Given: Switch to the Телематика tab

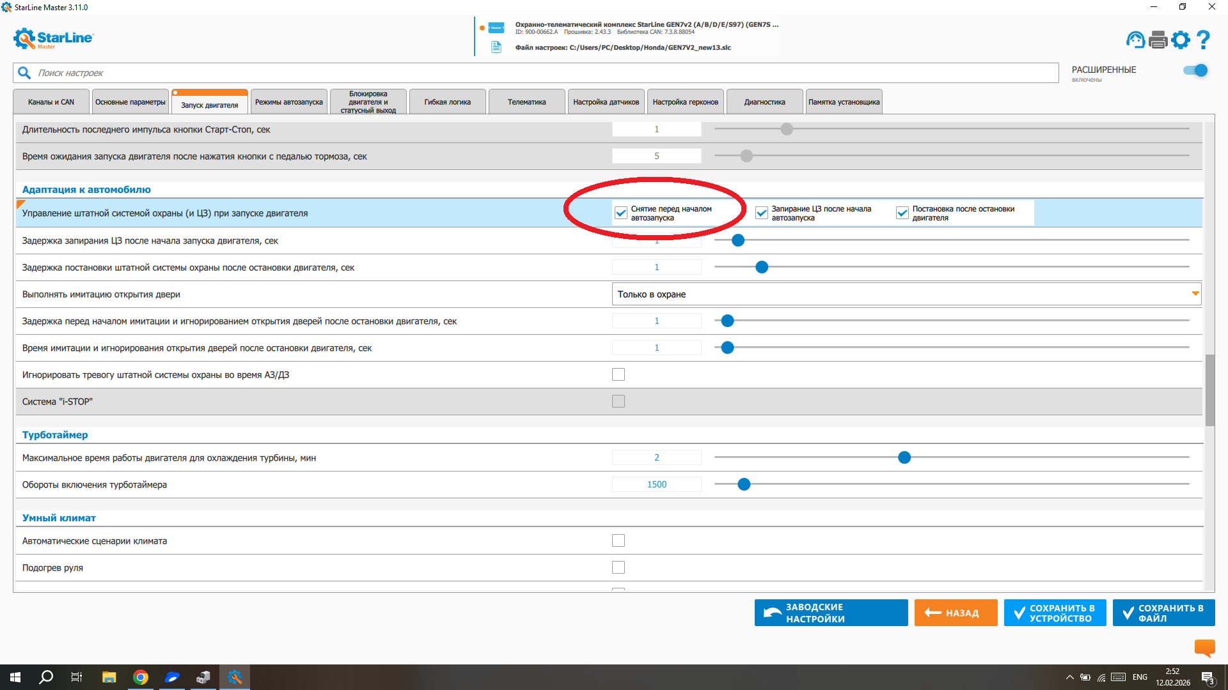Looking at the screenshot, I should 526,102.
